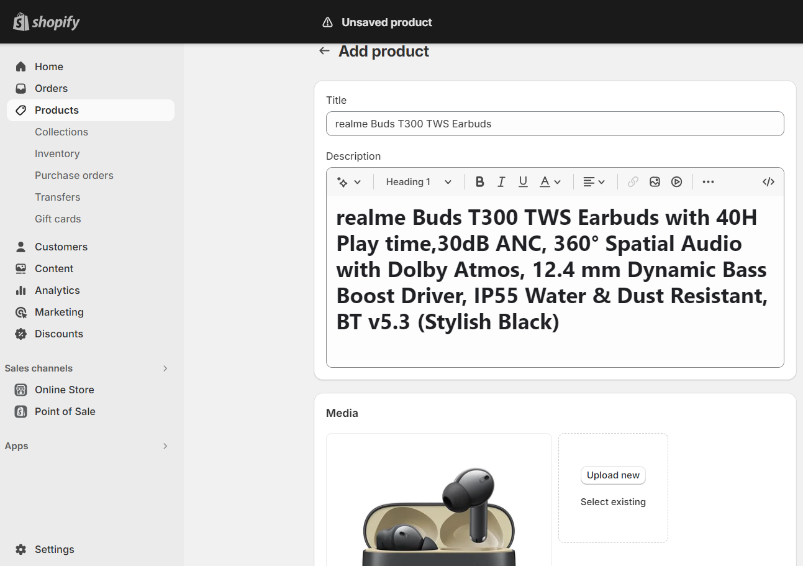This screenshot has width=803, height=566.
Task: Go to Customers page
Action: [61, 247]
